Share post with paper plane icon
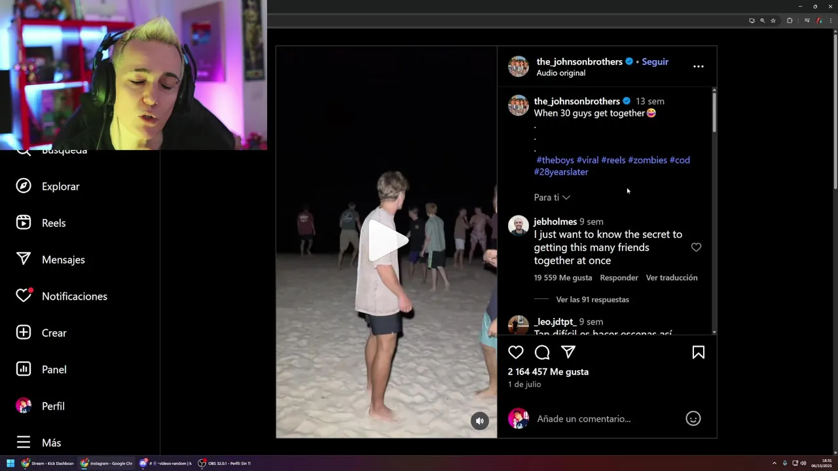The width and height of the screenshot is (838, 471). pos(568,352)
